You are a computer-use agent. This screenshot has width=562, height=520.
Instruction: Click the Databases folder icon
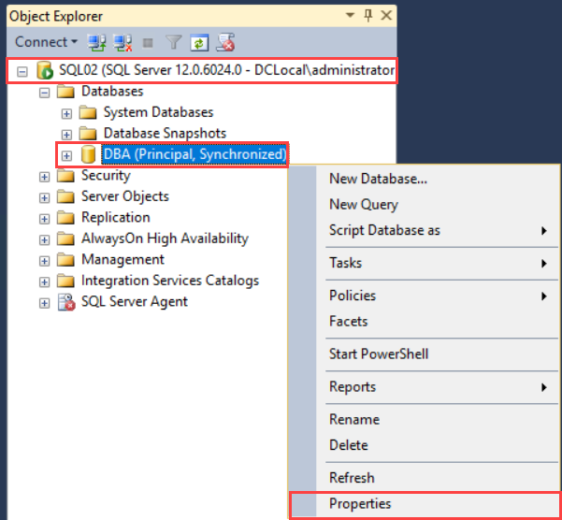(65, 92)
